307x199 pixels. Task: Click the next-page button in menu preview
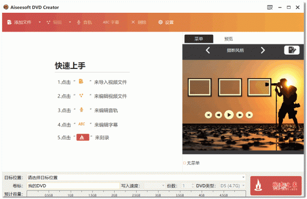click(239, 115)
